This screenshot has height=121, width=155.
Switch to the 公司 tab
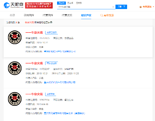click(x=12, y=15)
